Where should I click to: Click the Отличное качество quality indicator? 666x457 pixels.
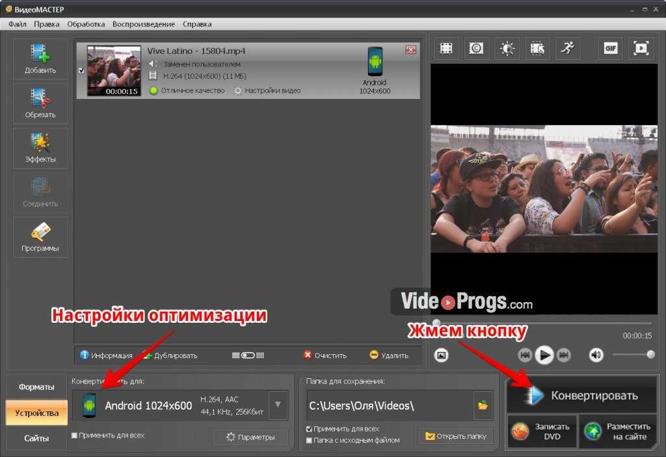click(x=187, y=90)
